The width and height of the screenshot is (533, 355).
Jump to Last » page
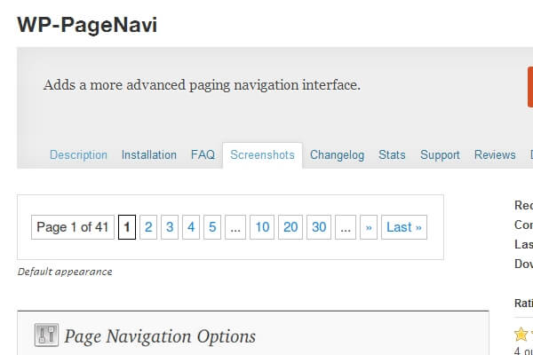coord(404,227)
